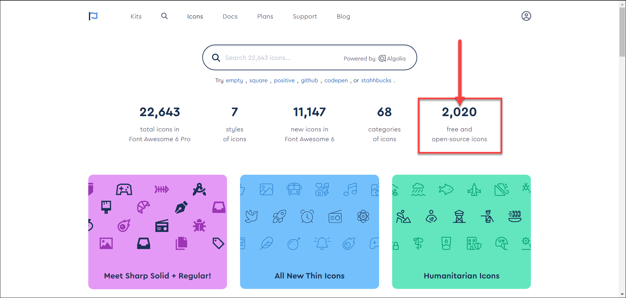This screenshot has height=298, width=626.
Task: Click the 'stahhbucks' suggestion link
Action: tap(376, 80)
